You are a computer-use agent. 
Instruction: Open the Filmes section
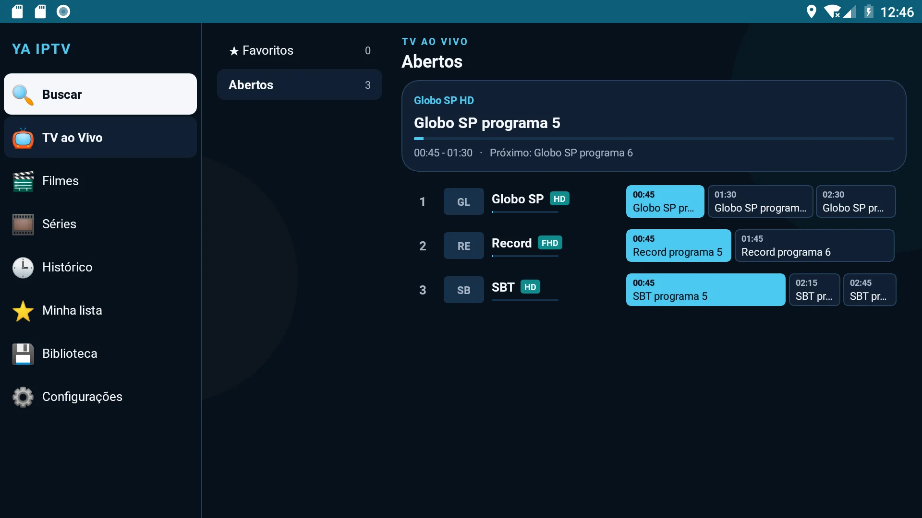[x=100, y=181]
